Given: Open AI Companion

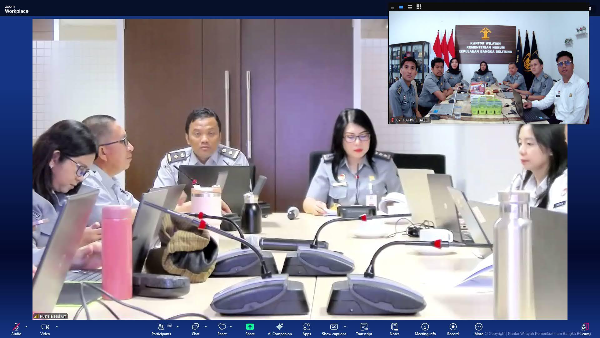Looking at the screenshot, I should 279,327.
